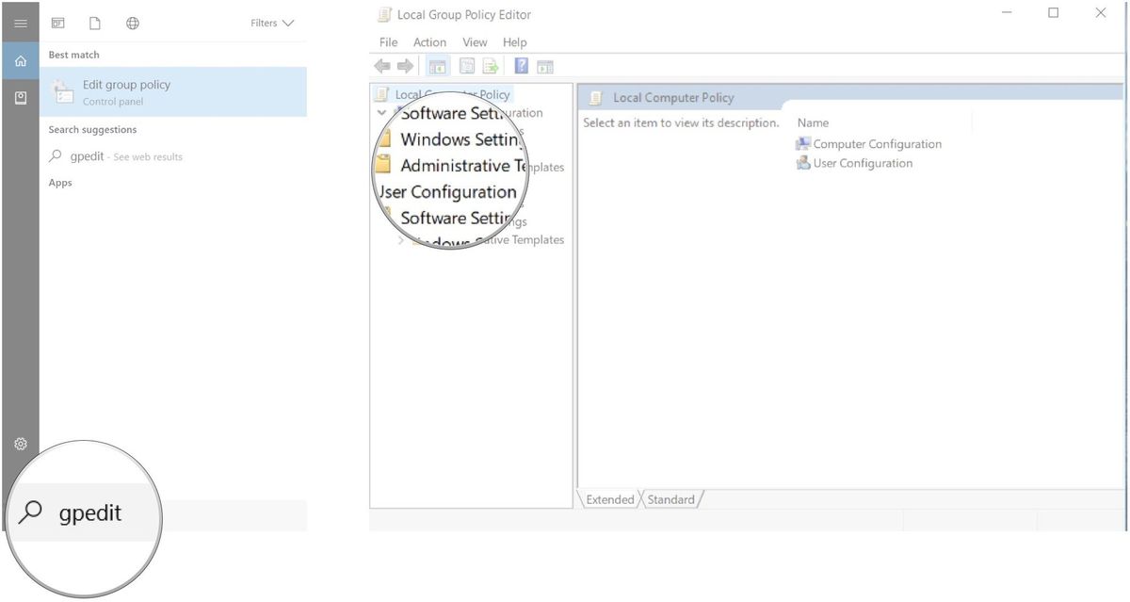
Task: Click the Edit group policy result icon
Action: pyautogui.click(x=63, y=91)
